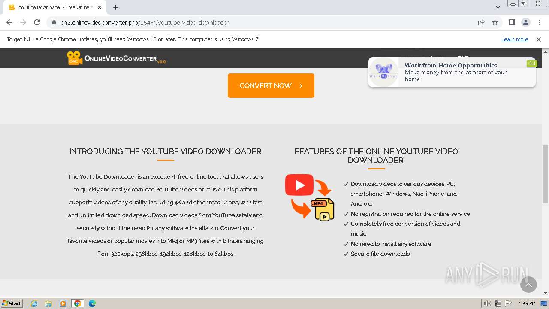Click the browser back arrow

[9, 22]
